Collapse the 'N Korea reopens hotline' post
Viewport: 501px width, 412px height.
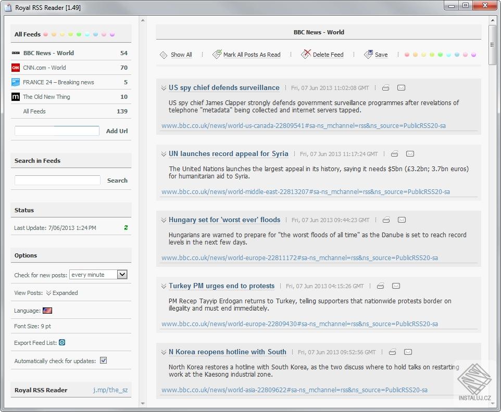coord(164,352)
